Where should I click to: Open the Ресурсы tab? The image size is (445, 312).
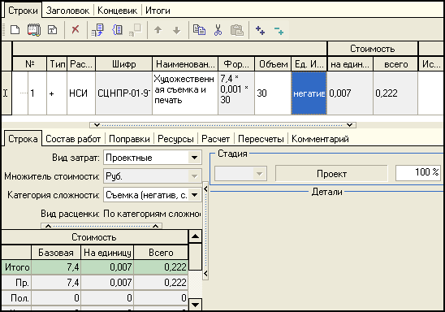[175, 139]
